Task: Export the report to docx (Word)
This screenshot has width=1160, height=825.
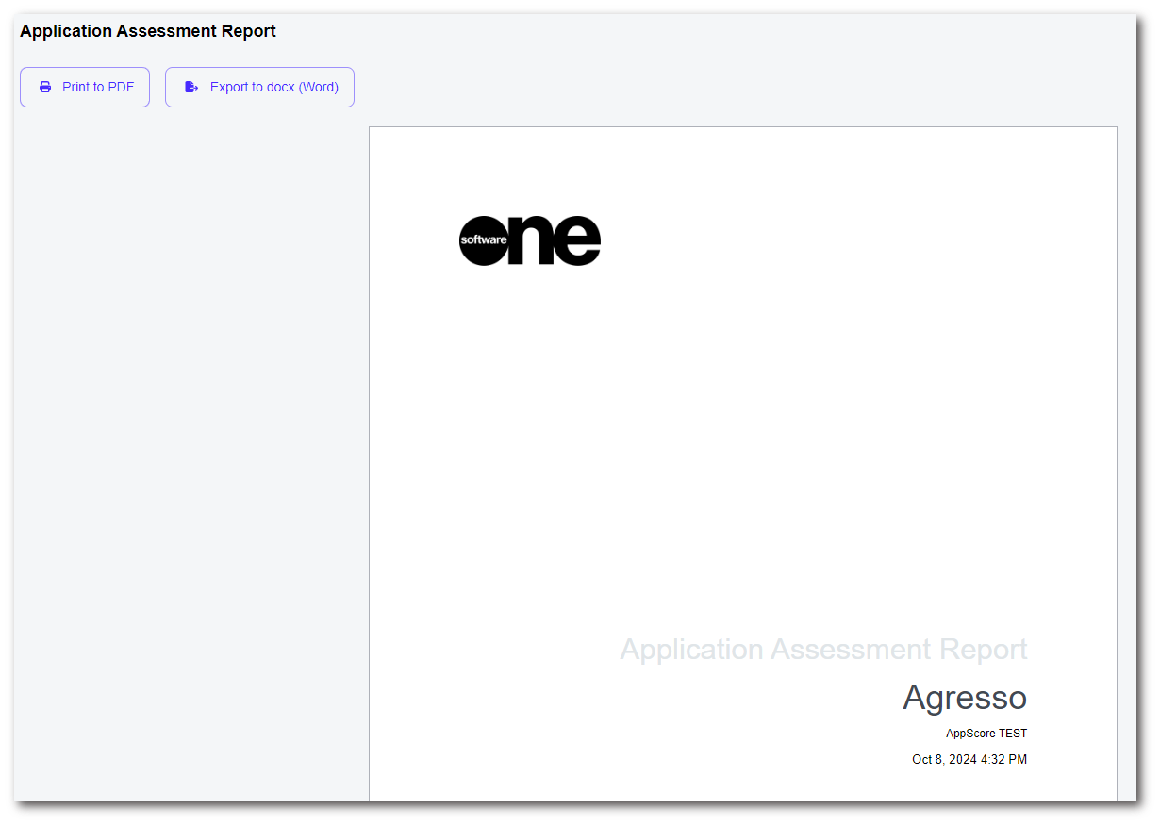Action: point(259,87)
